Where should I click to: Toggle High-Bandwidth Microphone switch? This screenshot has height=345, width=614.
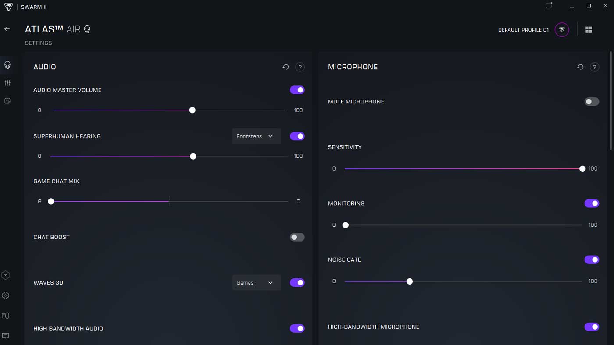tap(592, 327)
